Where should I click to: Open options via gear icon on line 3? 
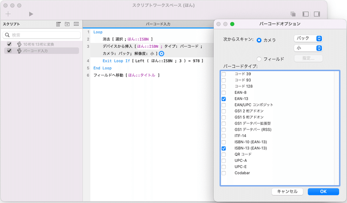click(161, 54)
